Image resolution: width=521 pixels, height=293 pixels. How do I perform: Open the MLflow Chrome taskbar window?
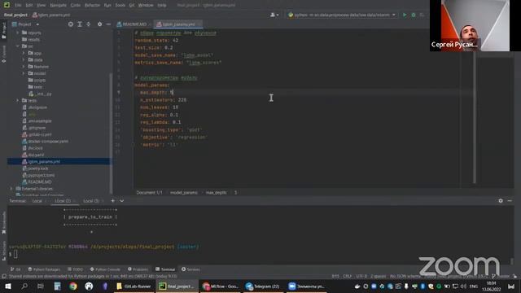point(221,286)
